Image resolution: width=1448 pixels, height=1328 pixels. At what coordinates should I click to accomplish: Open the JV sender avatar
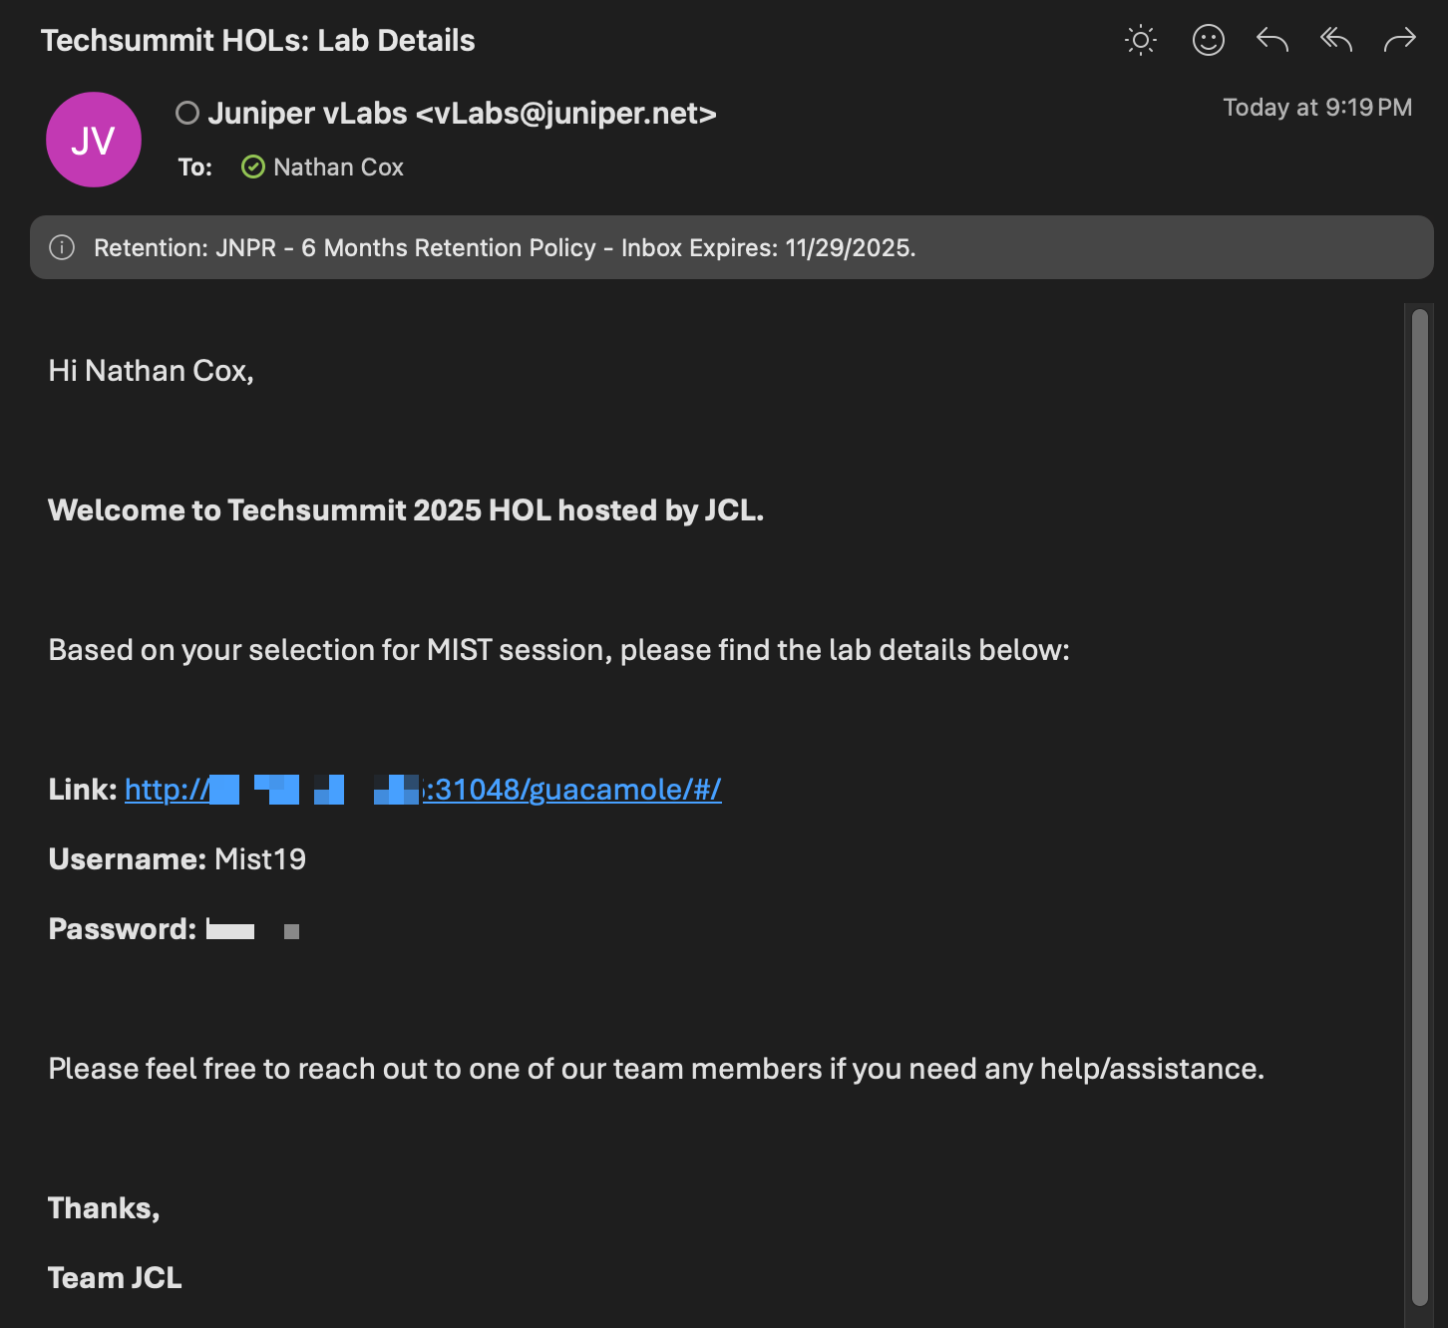pos(94,140)
